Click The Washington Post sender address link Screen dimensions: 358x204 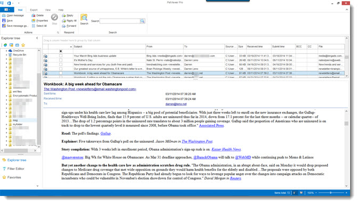(90, 89)
